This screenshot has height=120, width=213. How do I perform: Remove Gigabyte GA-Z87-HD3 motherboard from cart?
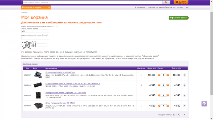[185, 95]
